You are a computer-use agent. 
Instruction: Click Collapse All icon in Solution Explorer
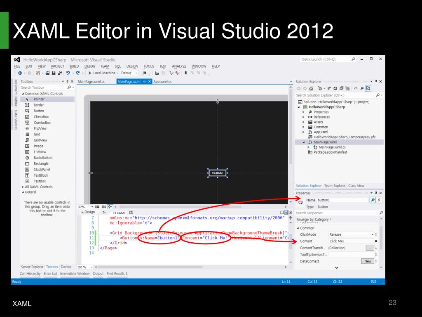click(x=341, y=88)
